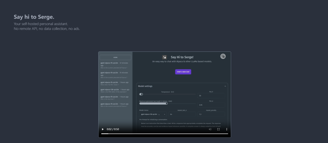328x143 pixels.
Task: Seek along the video progress bar
Action: tap(165, 134)
